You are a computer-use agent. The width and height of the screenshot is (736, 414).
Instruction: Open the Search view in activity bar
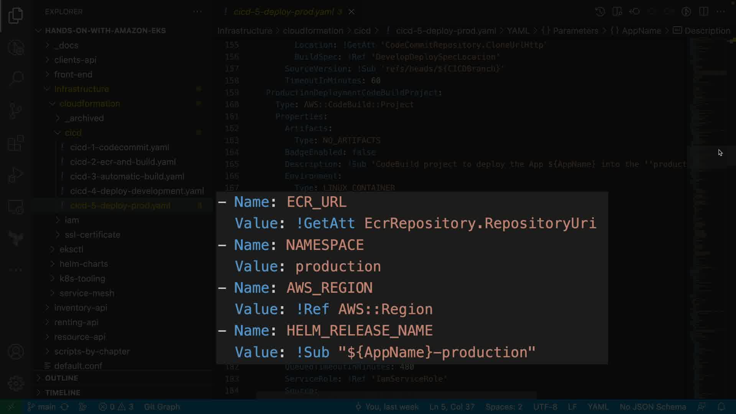click(16, 79)
